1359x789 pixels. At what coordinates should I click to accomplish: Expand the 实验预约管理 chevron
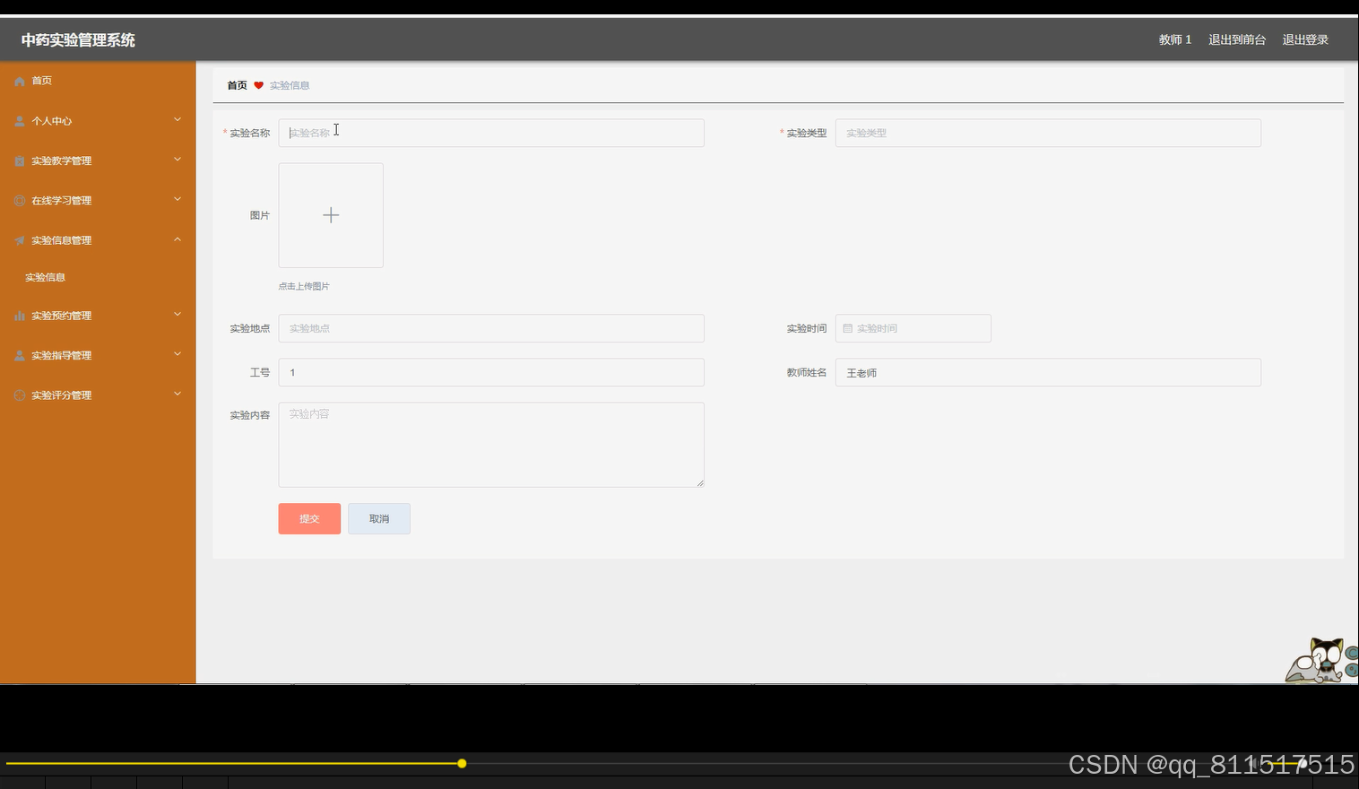pos(177,314)
